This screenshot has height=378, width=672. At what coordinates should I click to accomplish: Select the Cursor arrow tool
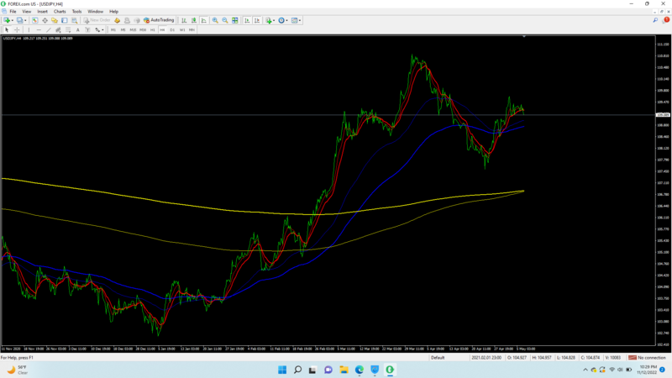[7, 29]
